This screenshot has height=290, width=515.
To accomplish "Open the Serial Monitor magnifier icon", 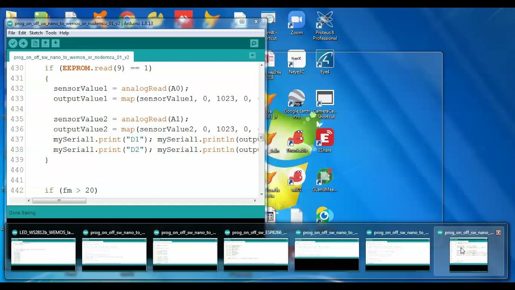I will (x=254, y=43).
